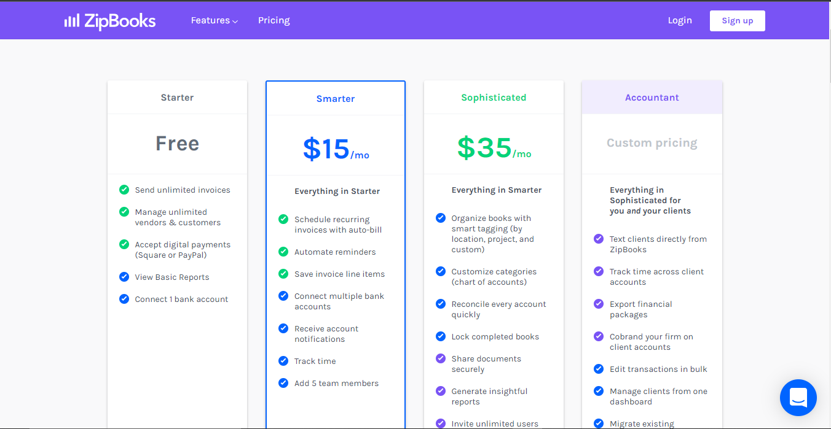Click checkmark beside Organize books with smart tagging
The image size is (831, 429).
point(441,218)
